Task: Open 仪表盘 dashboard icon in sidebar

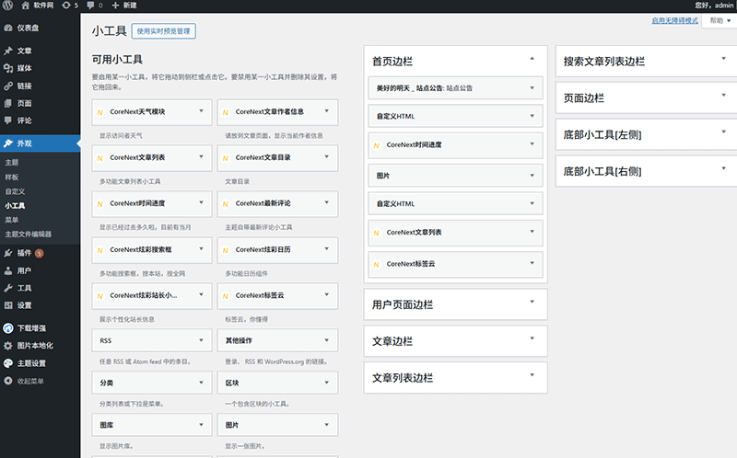Action: [x=8, y=28]
